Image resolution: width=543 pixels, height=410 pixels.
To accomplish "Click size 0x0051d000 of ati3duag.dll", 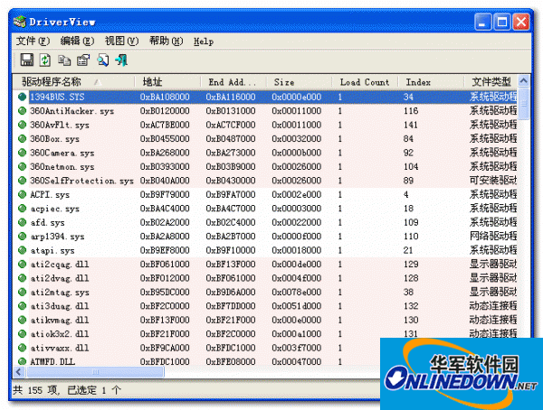I will click(297, 306).
